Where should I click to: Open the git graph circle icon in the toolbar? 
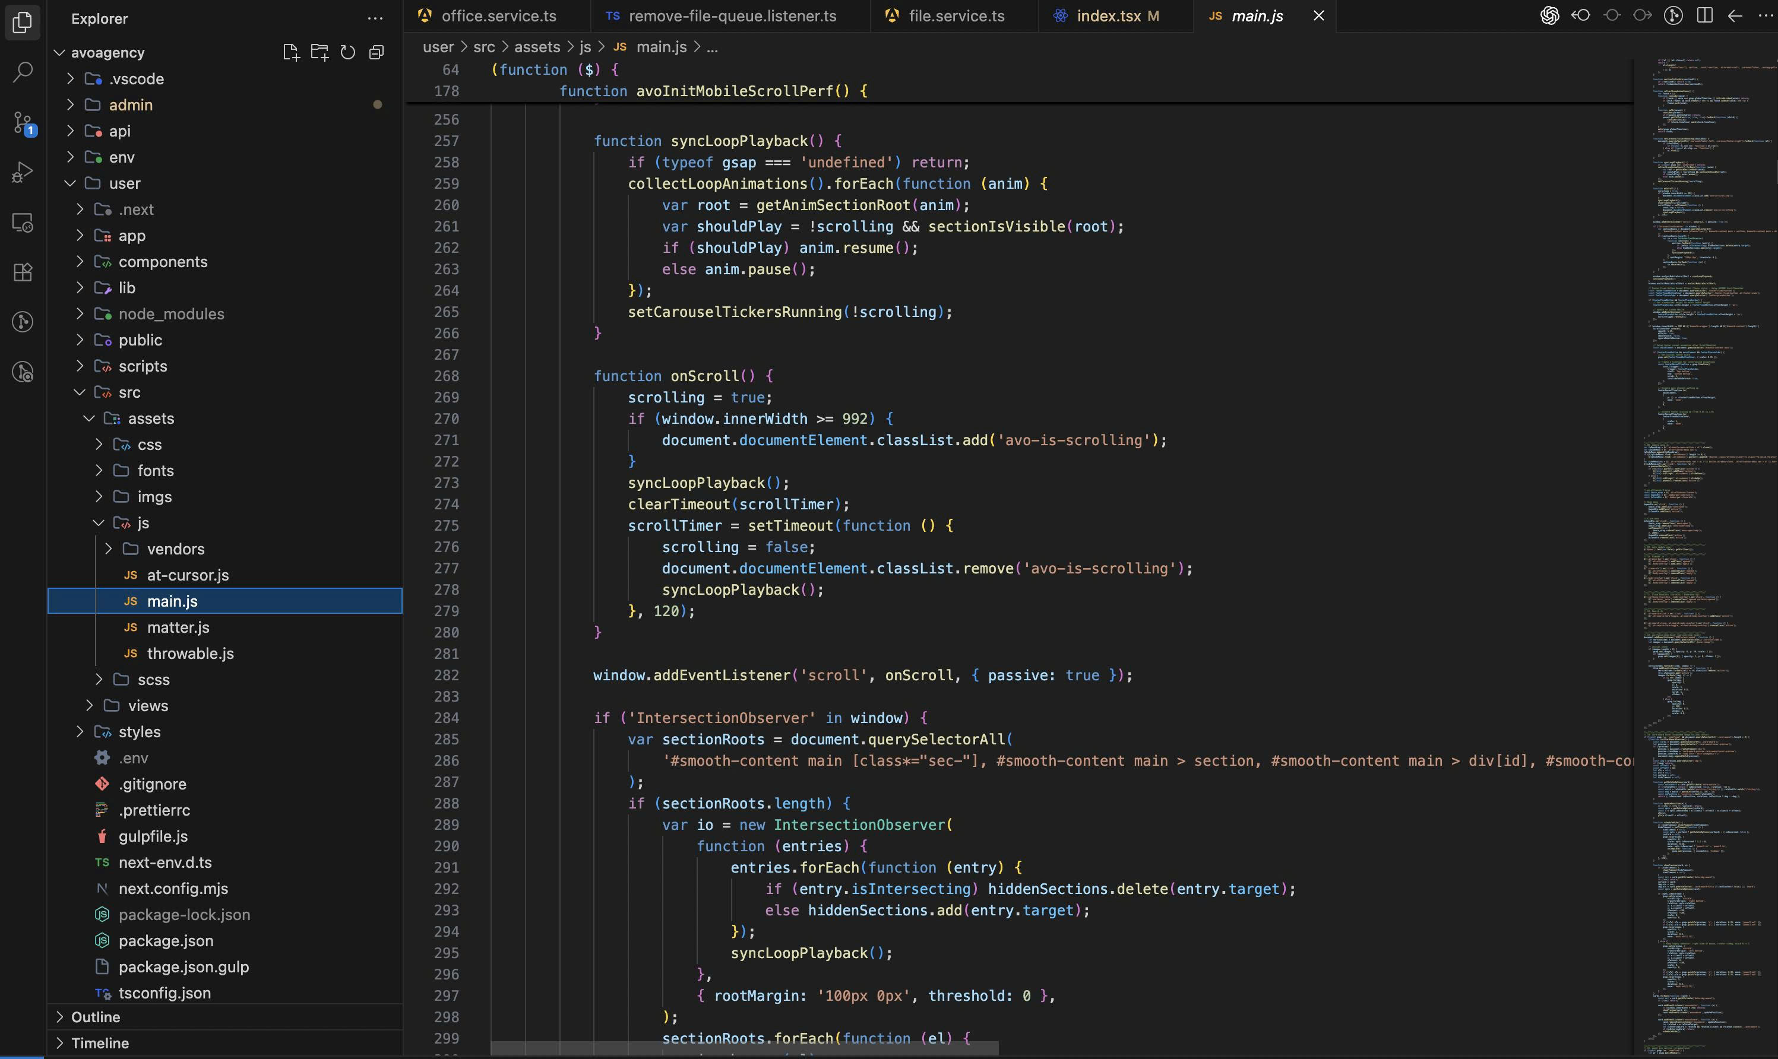[x=1674, y=15]
